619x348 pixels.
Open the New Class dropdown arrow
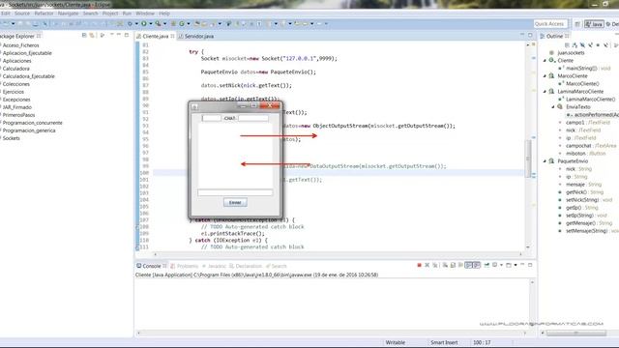click(x=189, y=23)
